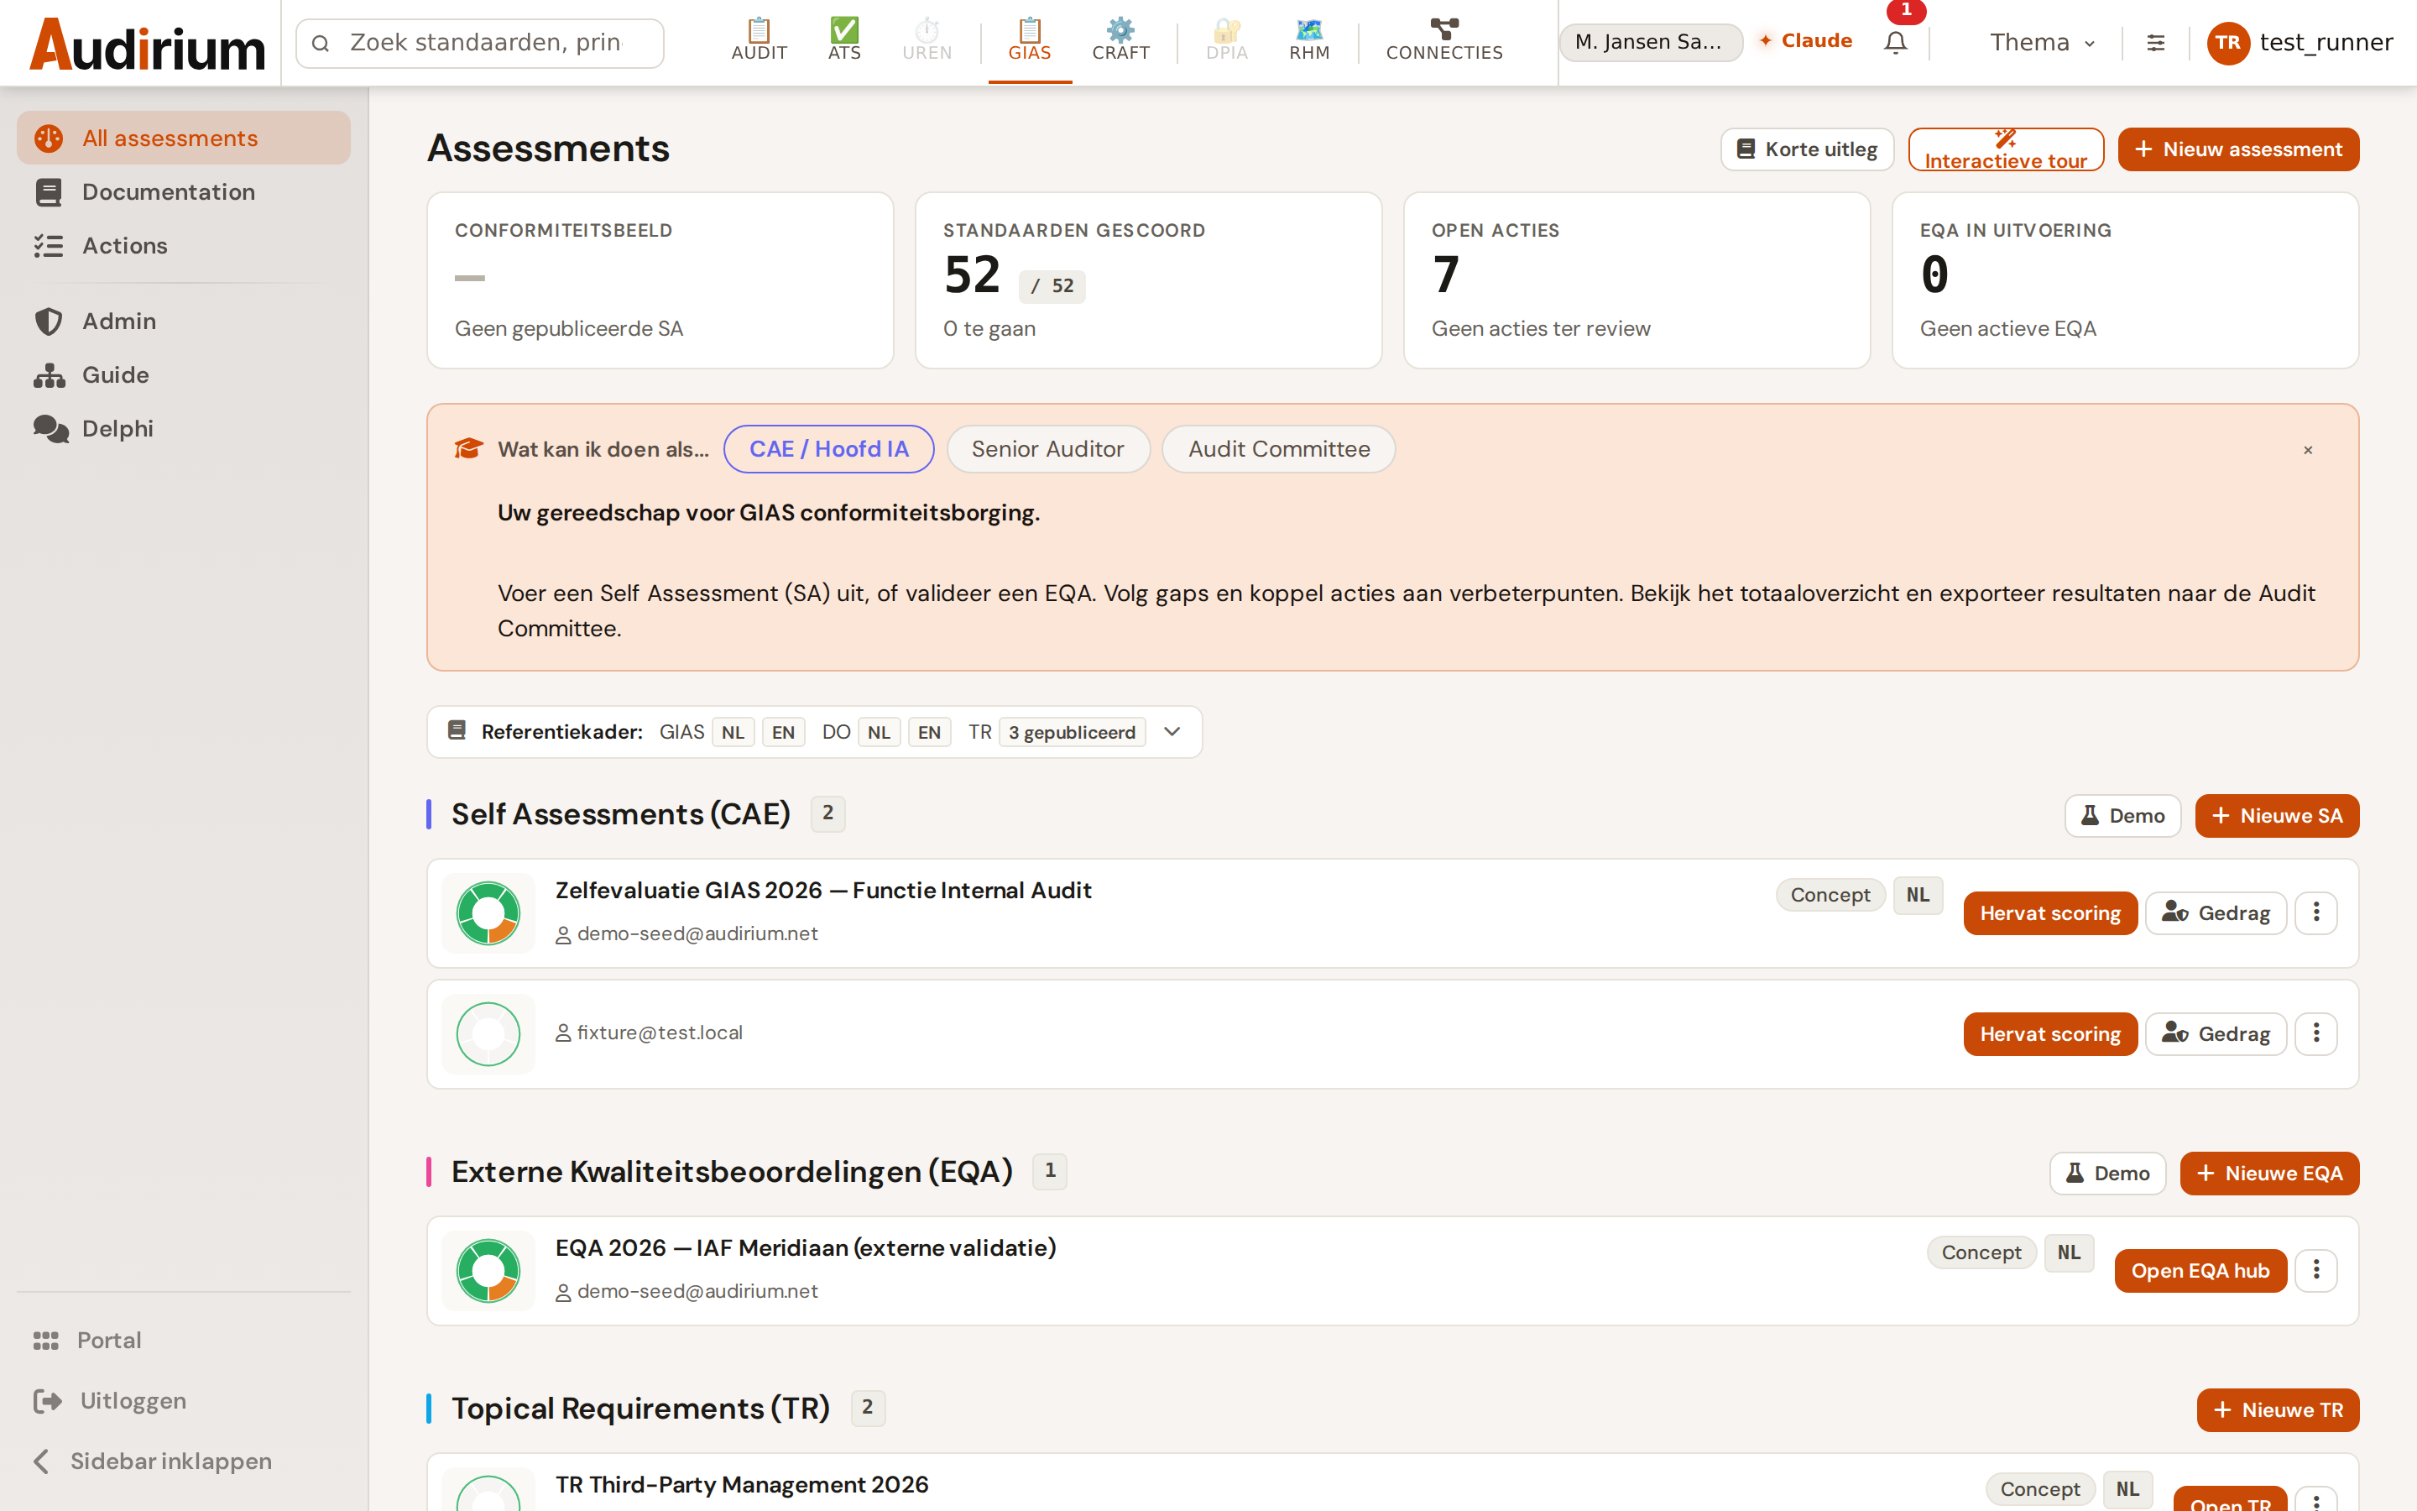Open the DPIA module icon
Viewport: 2417px width, 1511px height.
point(1226,41)
